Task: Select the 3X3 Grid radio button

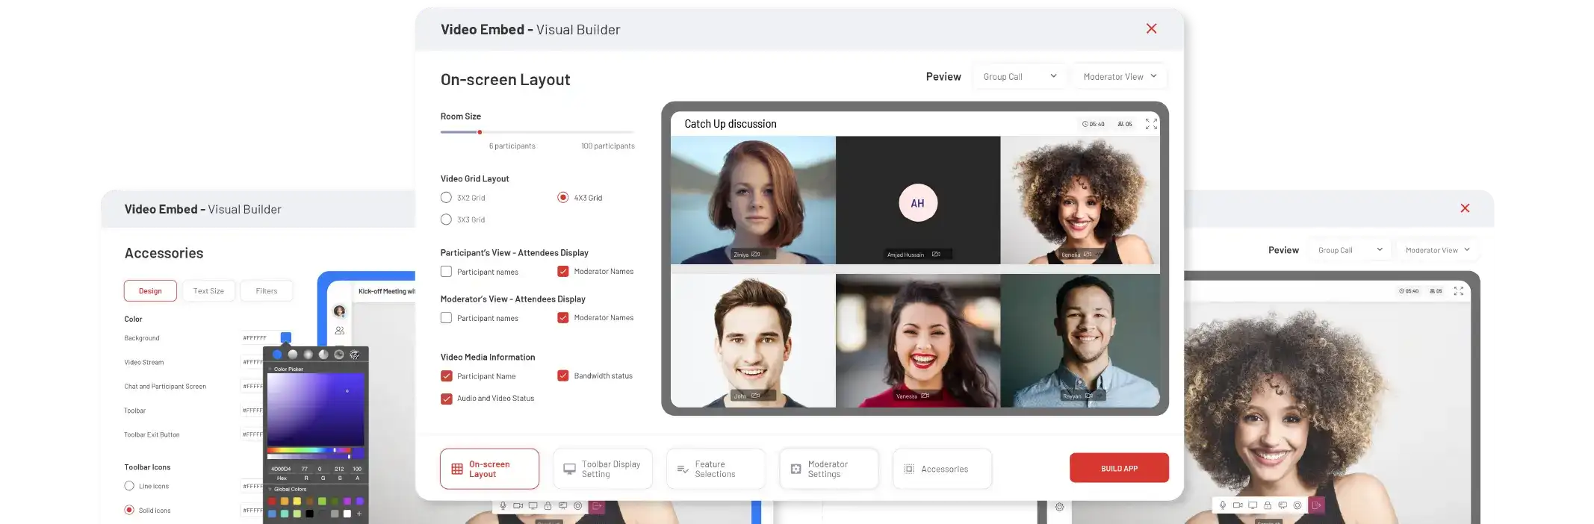Action: click(x=446, y=219)
